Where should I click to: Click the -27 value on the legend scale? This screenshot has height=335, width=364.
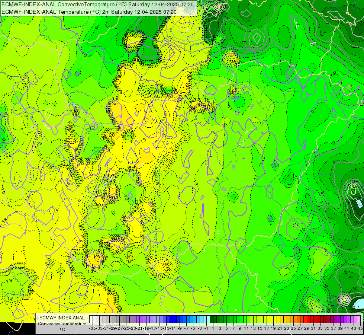120,328
